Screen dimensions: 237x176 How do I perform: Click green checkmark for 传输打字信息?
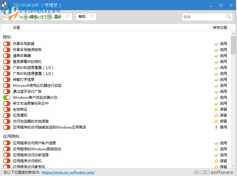pos(216,80)
